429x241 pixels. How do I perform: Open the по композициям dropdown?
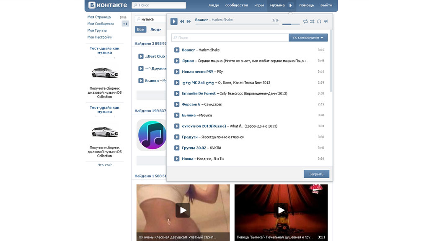point(308,37)
